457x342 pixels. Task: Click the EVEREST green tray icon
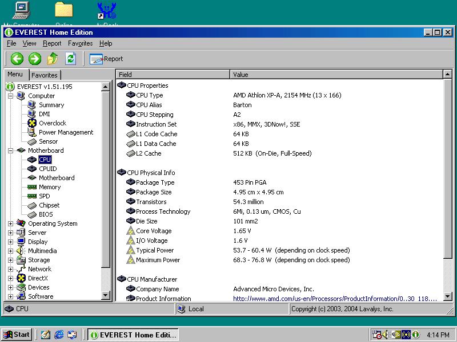click(x=415, y=335)
